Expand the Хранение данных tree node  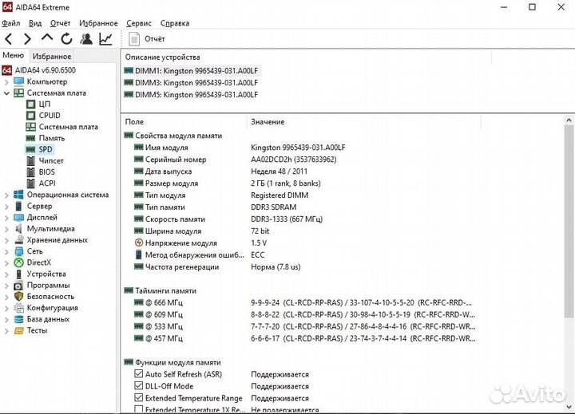[6, 241]
